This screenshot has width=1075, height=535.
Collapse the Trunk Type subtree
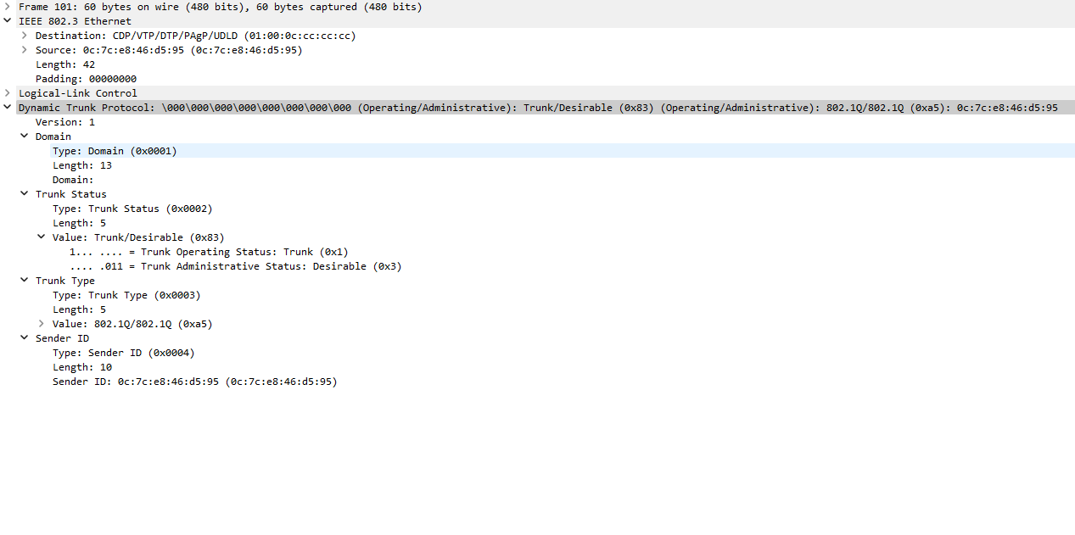[24, 280]
